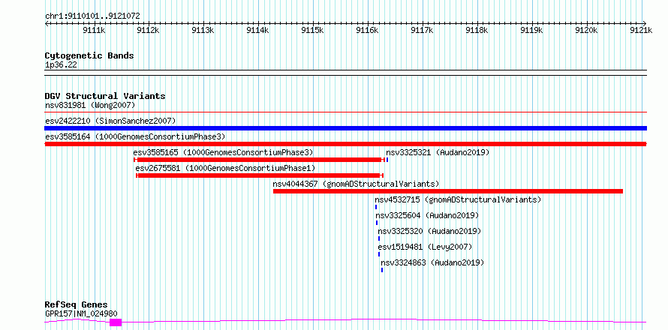Select the blue esv1519481 marker

[379, 254]
